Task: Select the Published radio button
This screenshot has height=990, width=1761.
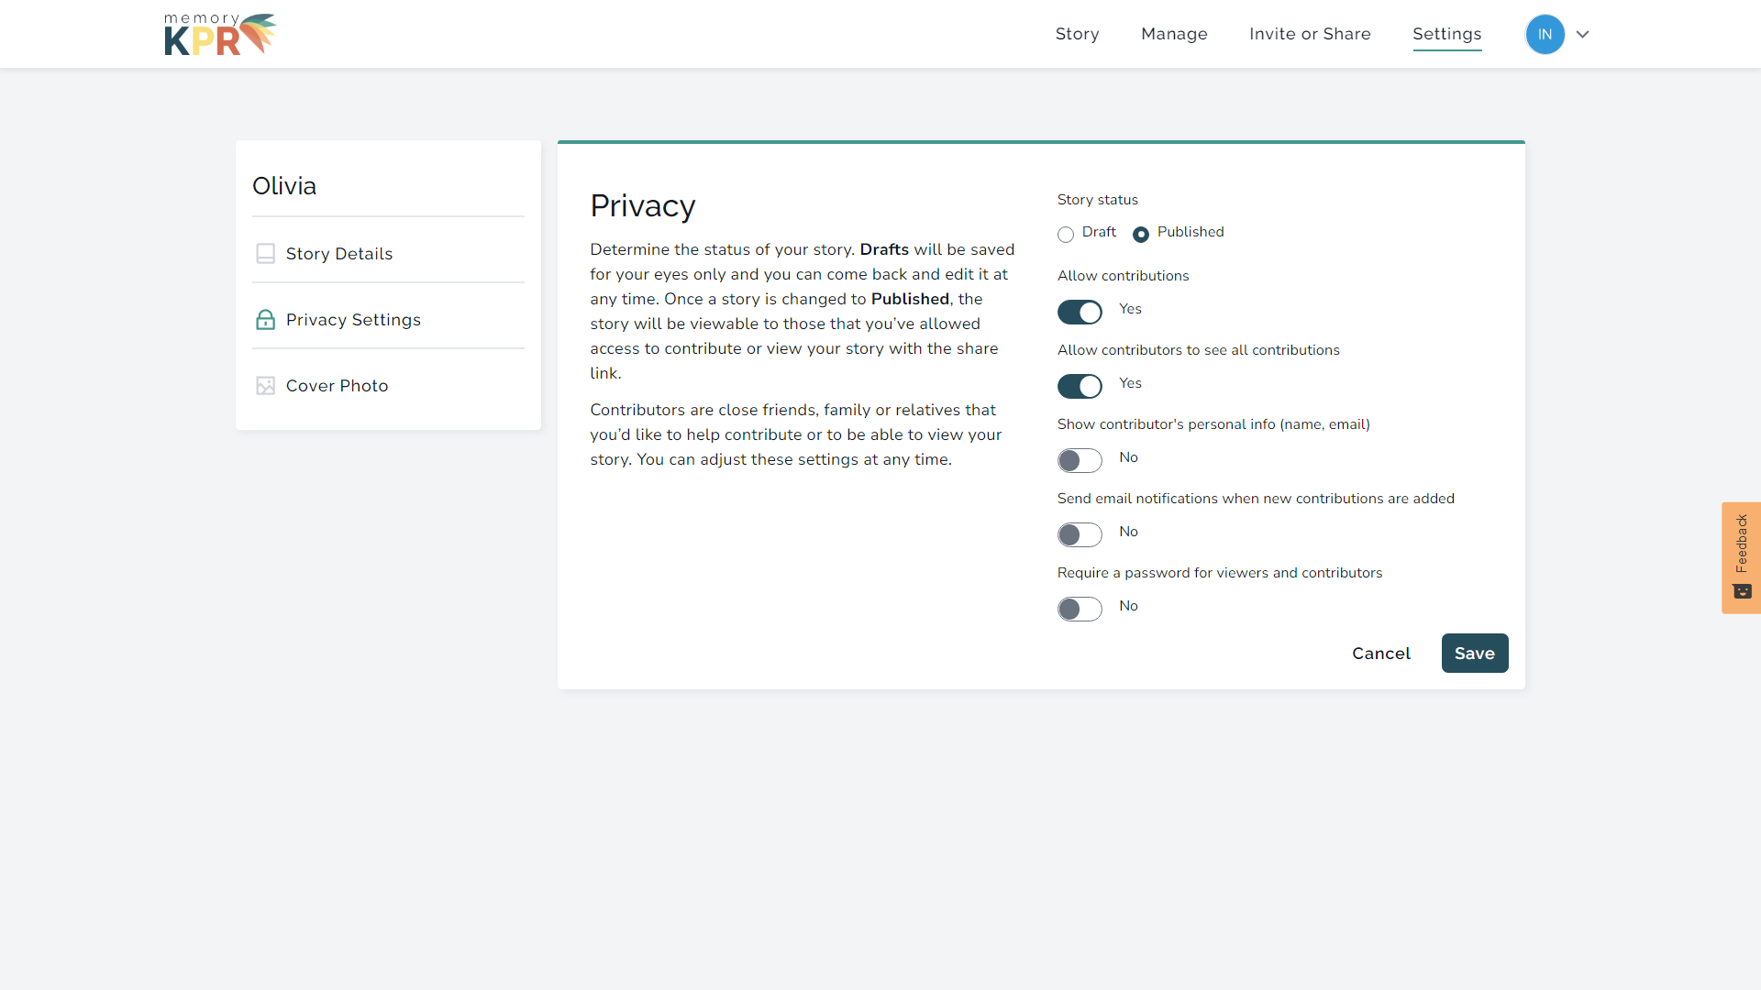Action: [x=1140, y=235]
